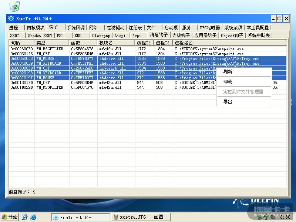Maximize the XueTr window
296x222 pixels.
coord(280,18)
